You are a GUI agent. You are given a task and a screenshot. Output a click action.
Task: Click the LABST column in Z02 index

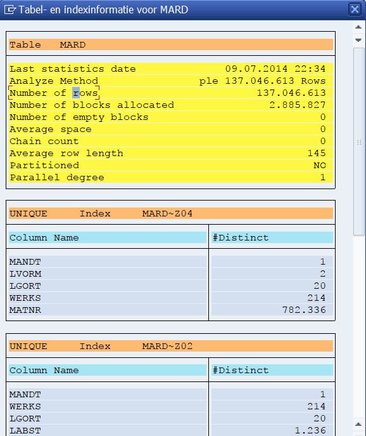point(108,430)
